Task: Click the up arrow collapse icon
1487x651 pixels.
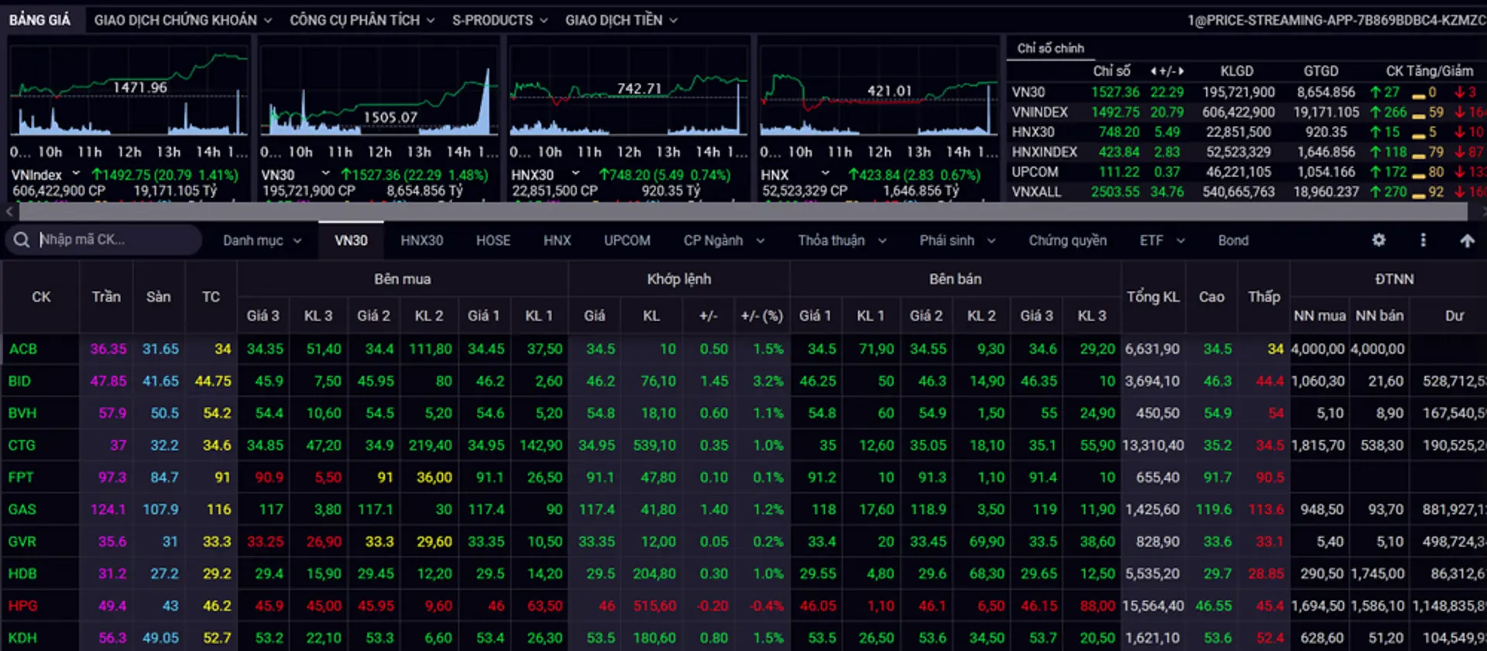Action: pyautogui.click(x=1467, y=241)
